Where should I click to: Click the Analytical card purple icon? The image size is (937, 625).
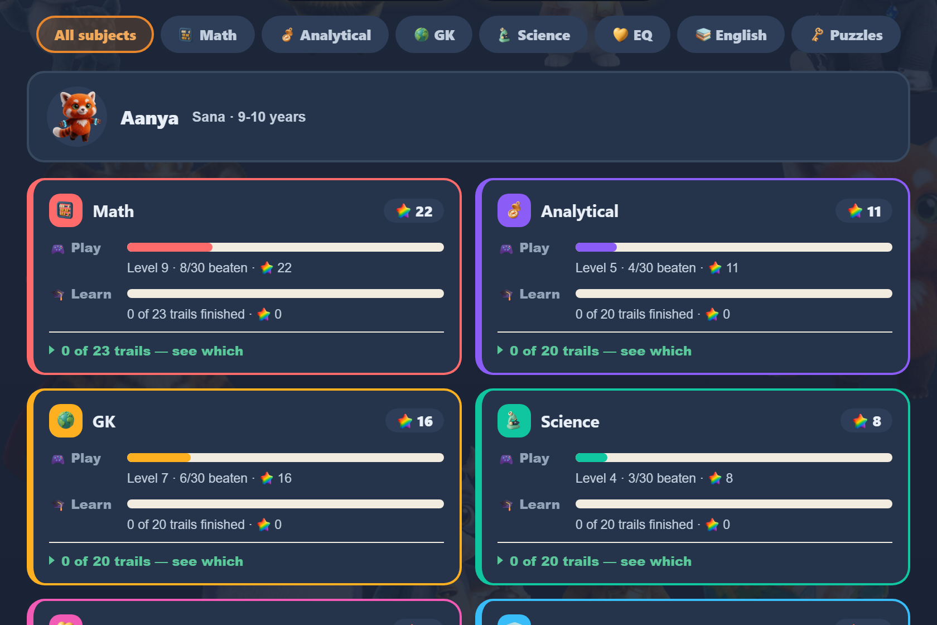click(x=514, y=210)
